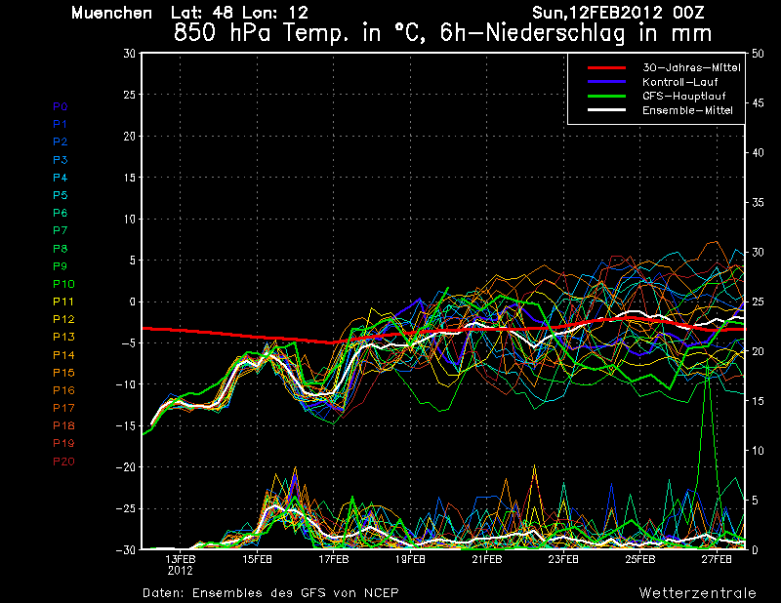Viewport: 781px width, 603px height.
Task: Click the Wetterzentrale credit text
Action: pos(698,593)
